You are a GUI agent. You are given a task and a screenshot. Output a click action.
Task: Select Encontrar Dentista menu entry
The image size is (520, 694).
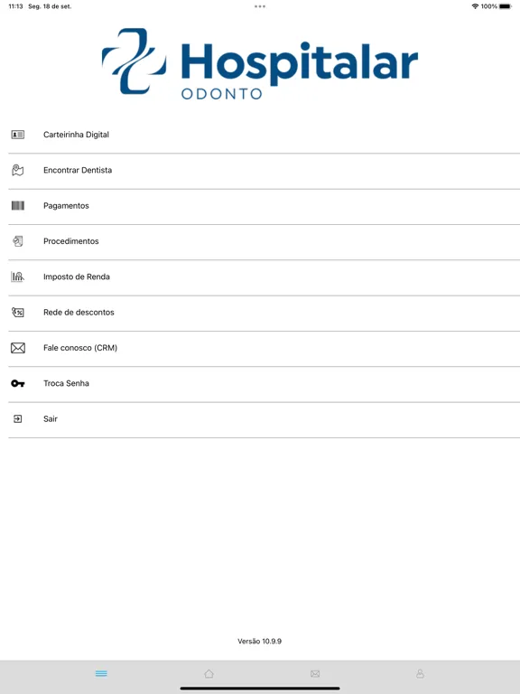264,171
